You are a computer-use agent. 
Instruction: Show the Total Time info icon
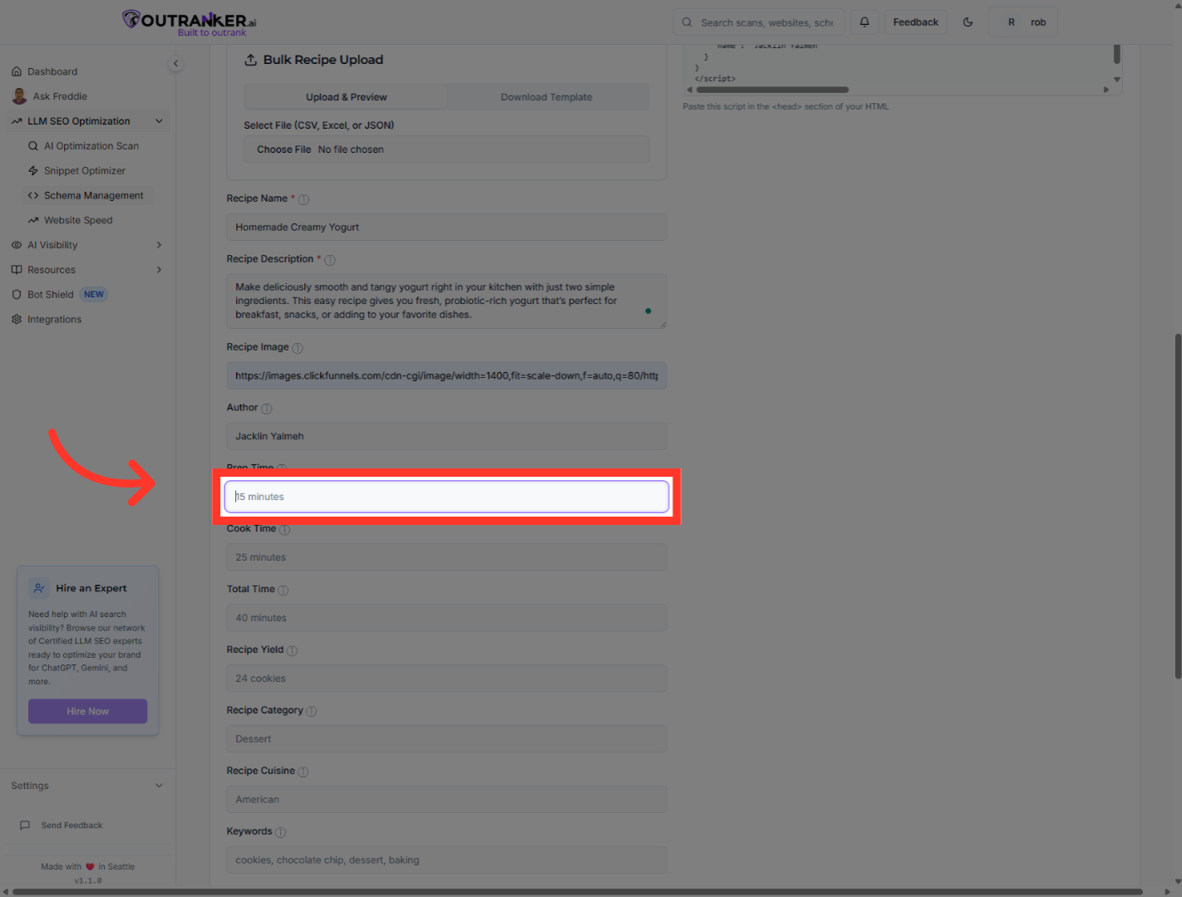[x=283, y=591]
